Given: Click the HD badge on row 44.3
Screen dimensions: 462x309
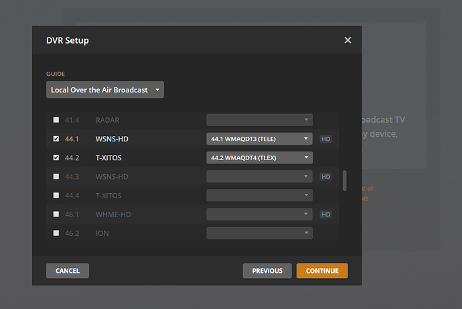Looking at the screenshot, I should tap(325, 176).
